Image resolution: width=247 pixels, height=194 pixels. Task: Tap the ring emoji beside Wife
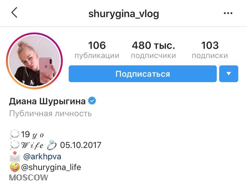[52, 145]
